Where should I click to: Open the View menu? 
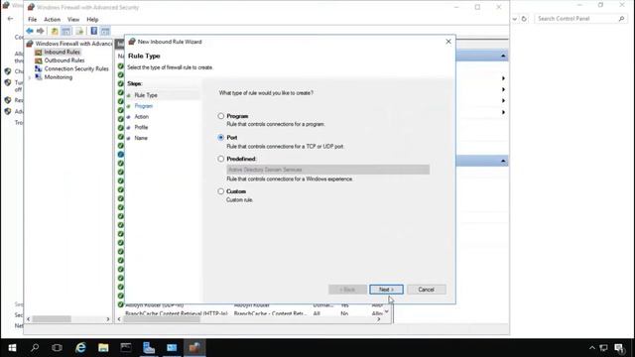pyautogui.click(x=73, y=20)
